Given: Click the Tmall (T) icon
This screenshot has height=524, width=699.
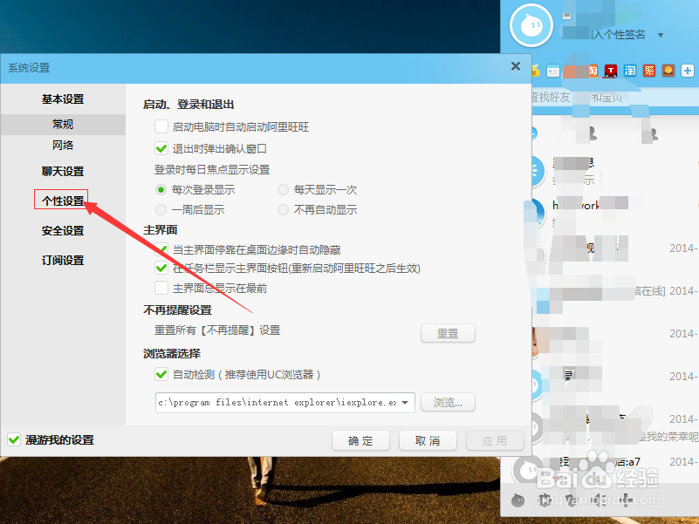Looking at the screenshot, I should coord(610,71).
